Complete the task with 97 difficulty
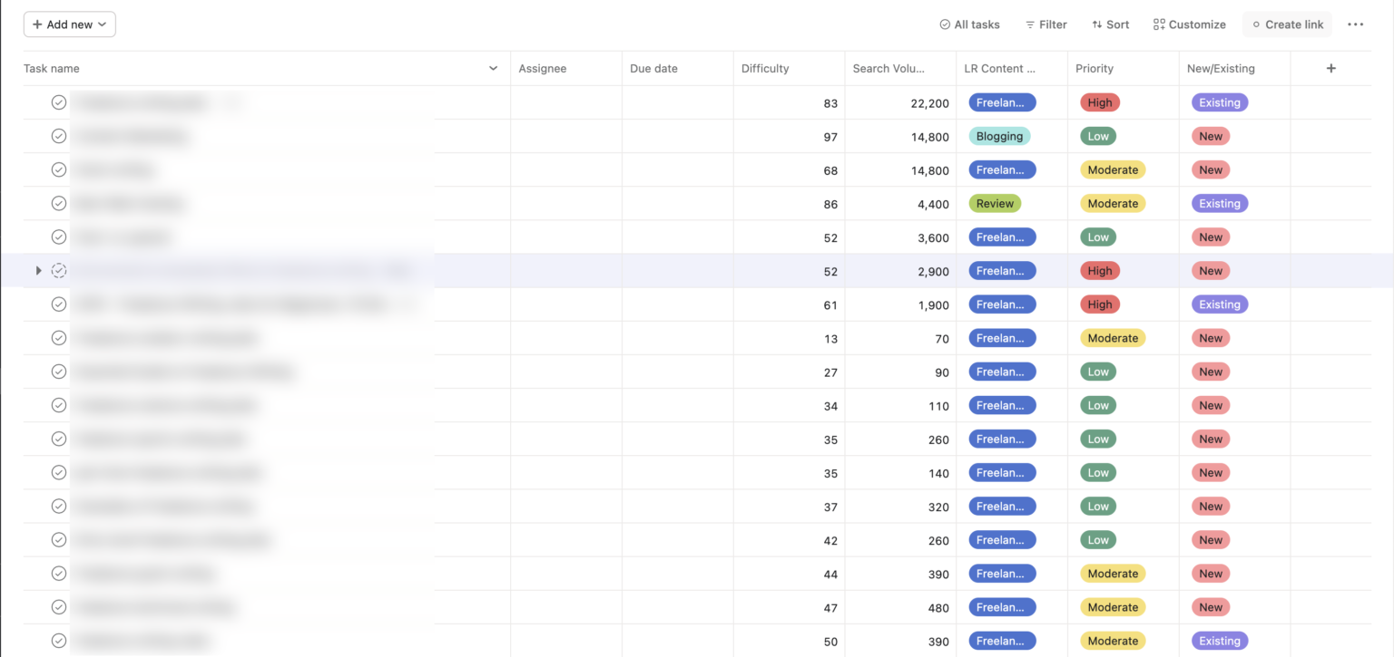The width and height of the screenshot is (1394, 657). point(58,136)
